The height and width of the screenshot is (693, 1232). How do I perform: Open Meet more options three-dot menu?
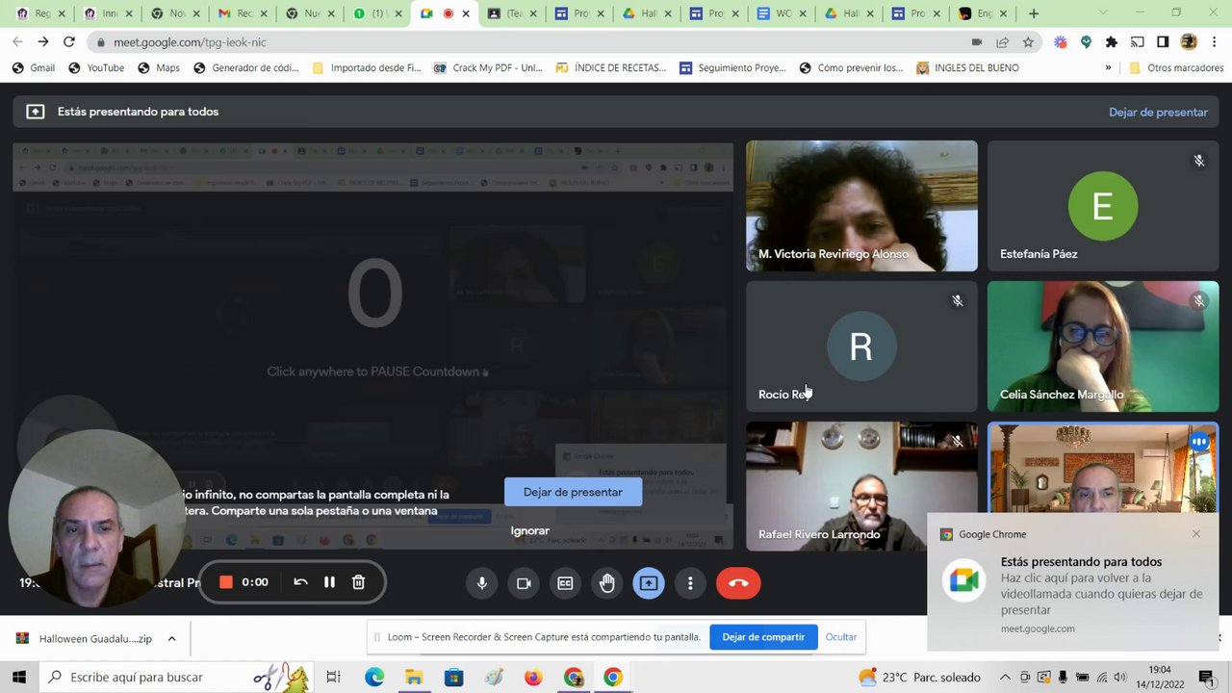coord(690,583)
